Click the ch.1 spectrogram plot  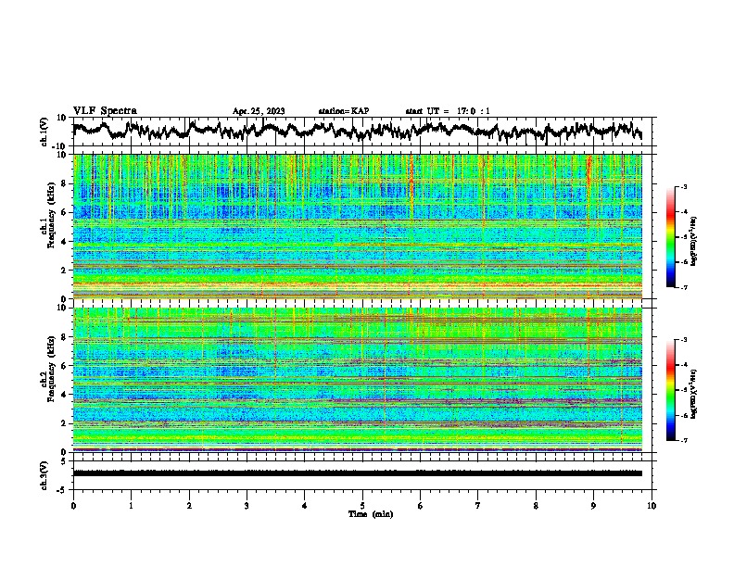(357, 226)
